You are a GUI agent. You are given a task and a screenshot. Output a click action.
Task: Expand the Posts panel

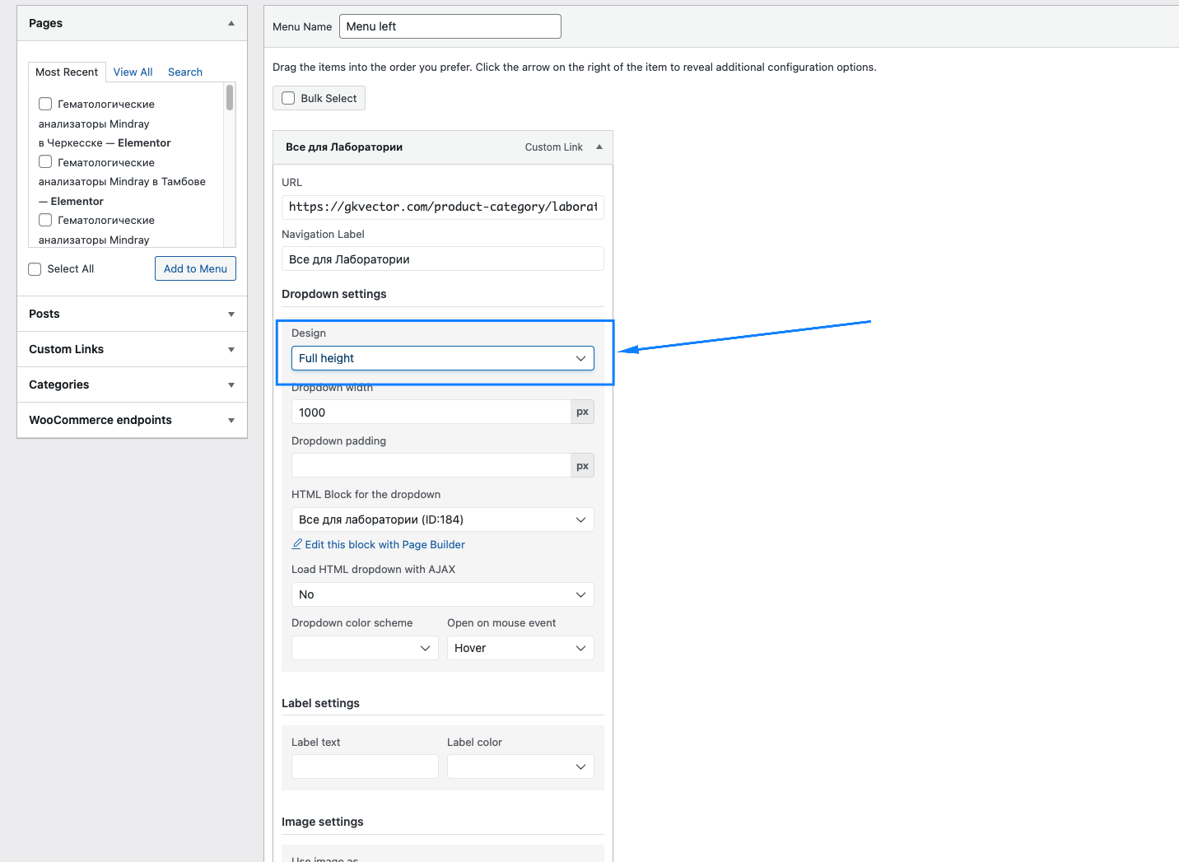click(231, 314)
